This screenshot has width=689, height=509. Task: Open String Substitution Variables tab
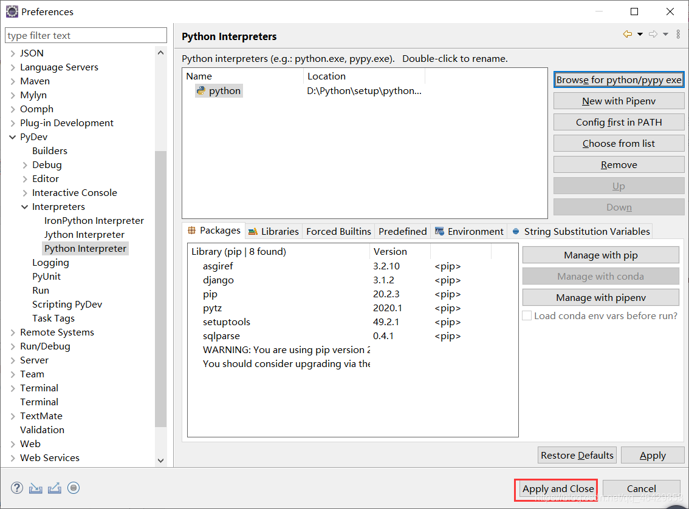580,231
